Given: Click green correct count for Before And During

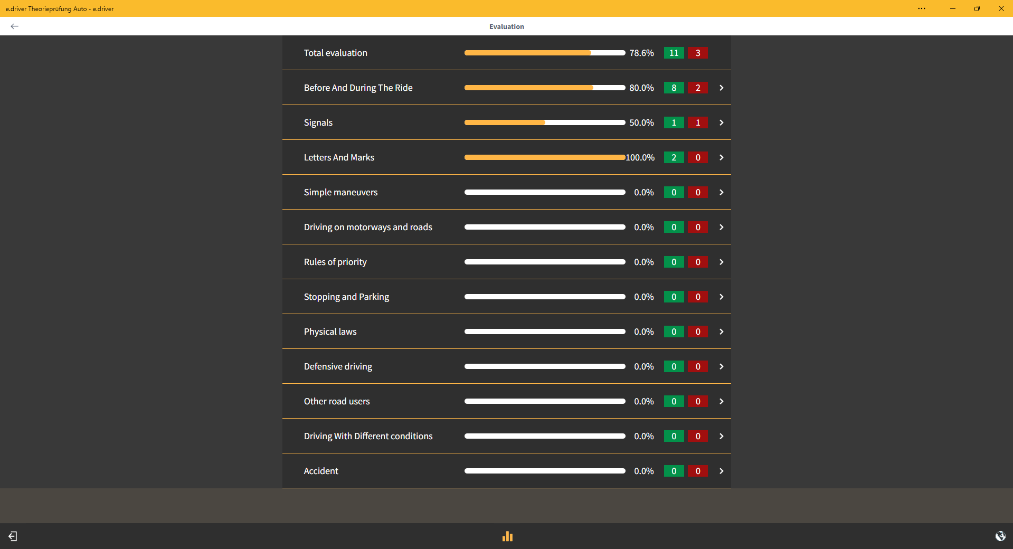Looking at the screenshot, I should [674, 88].
